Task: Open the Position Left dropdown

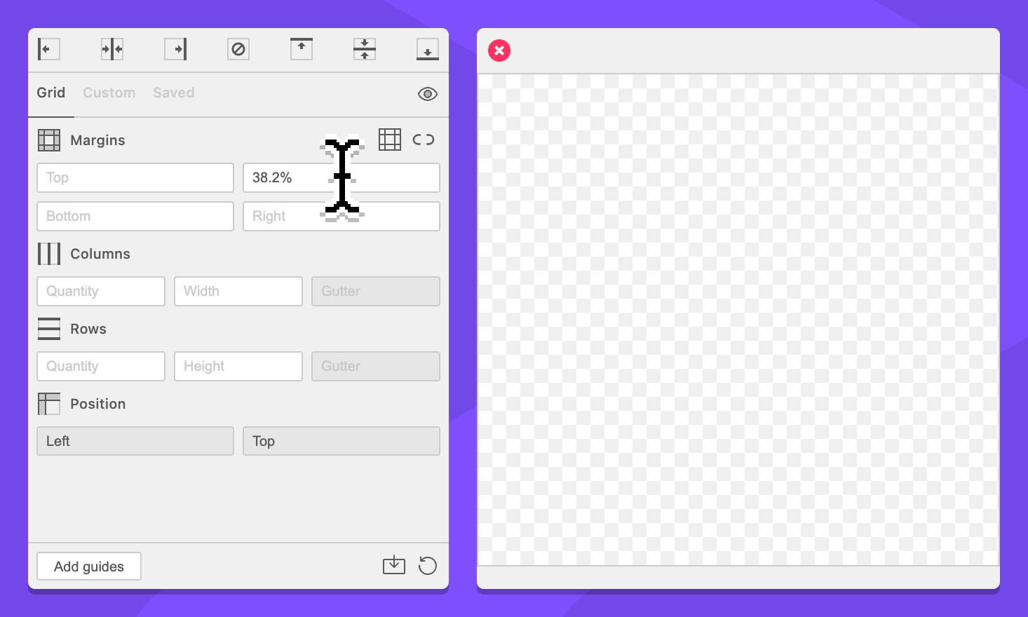Action: click(x=135, y=441)
